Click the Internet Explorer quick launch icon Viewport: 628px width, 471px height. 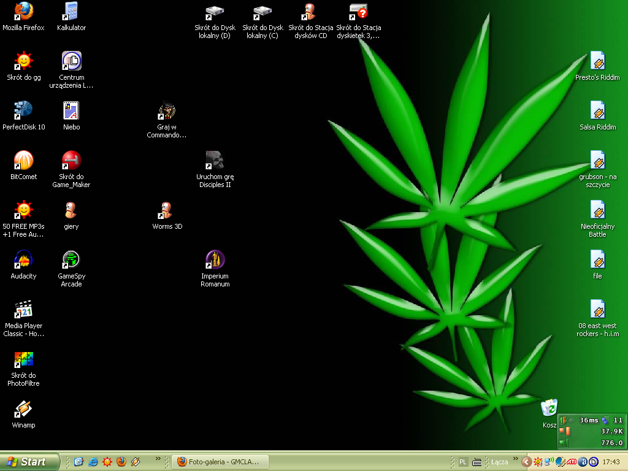[93, 462]
